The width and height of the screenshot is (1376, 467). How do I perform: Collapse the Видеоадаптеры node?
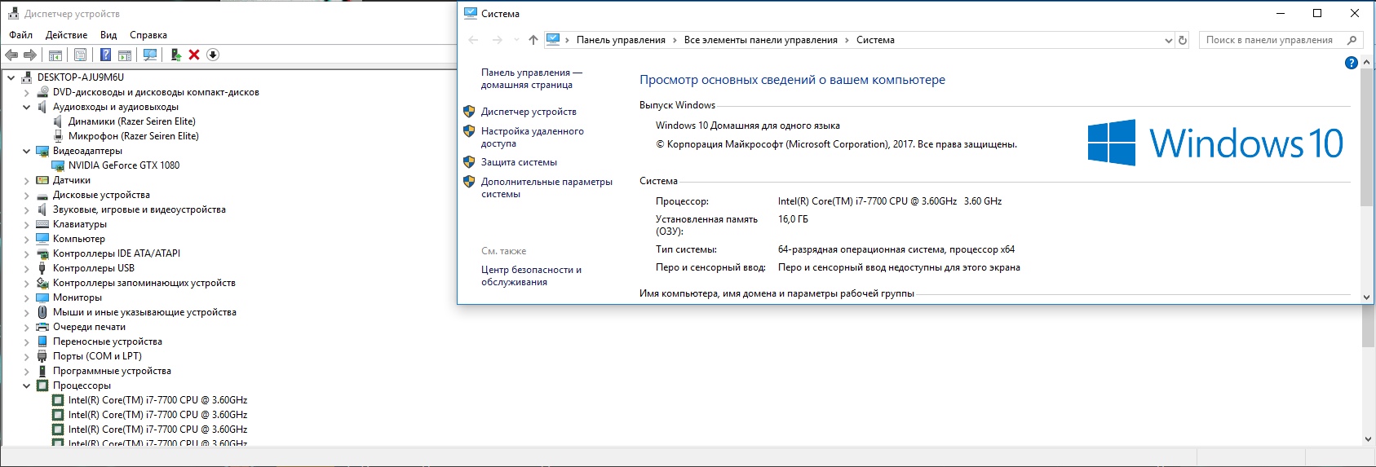(x=27, y=151)
